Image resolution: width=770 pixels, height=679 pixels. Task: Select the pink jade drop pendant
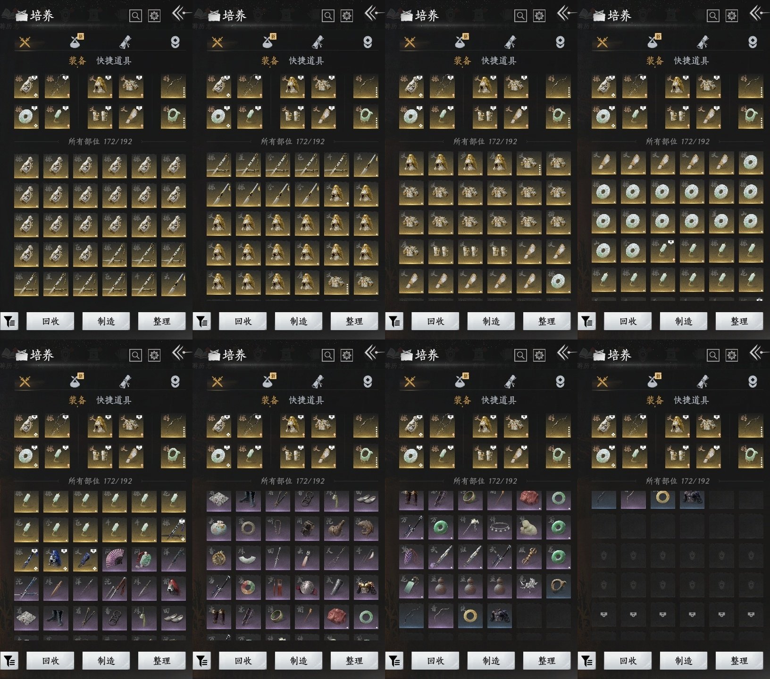pyautogui.click(x=307, y=558)
